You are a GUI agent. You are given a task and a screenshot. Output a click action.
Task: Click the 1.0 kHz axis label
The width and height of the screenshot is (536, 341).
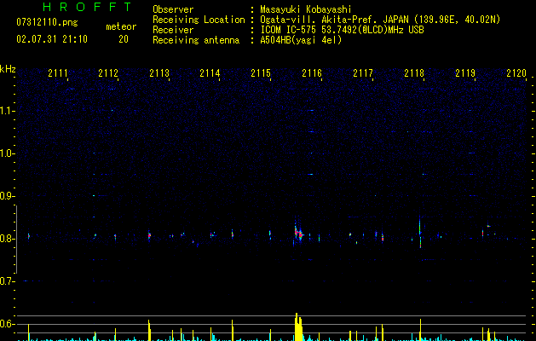[x=7, y=153]
